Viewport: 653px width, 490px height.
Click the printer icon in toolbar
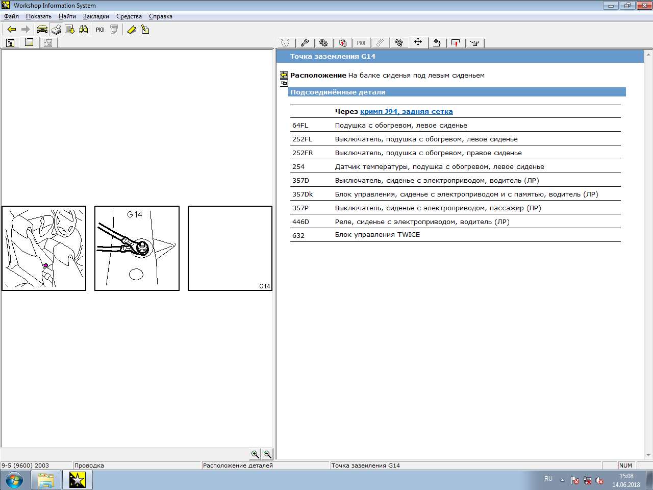click(x=56, y=30)
